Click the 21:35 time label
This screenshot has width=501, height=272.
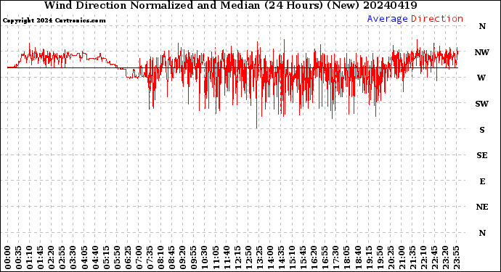click(x=412, y=257)
